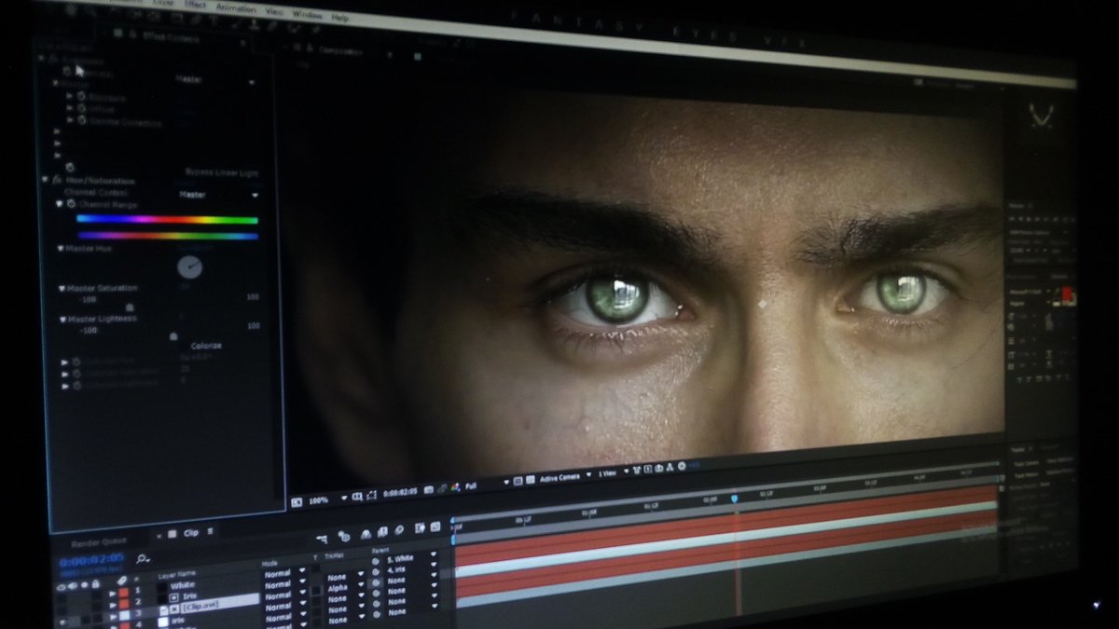Expand layer 1 White
The width and height of the screenshot is (1119, 629).
tap(112, 594)
